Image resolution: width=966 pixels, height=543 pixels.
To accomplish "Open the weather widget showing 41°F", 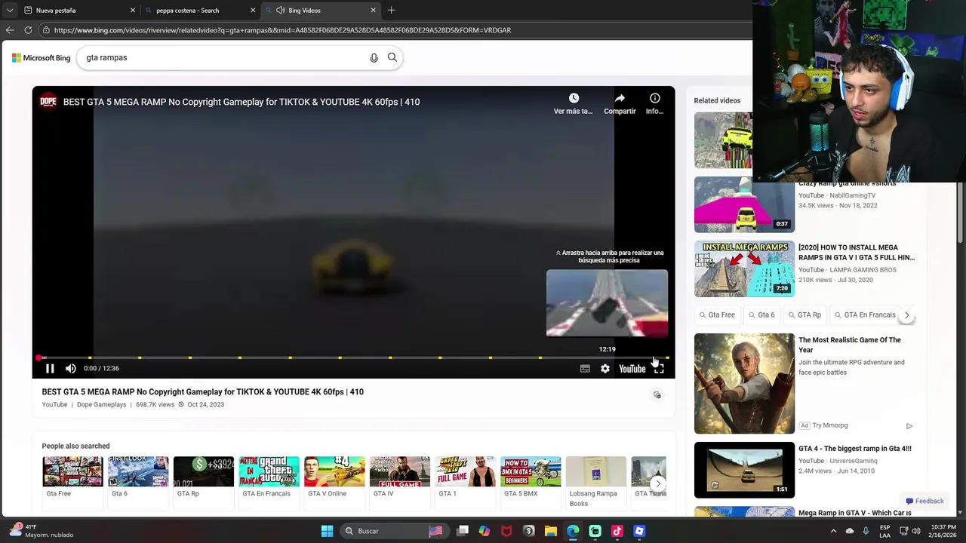I will pos(42,531).
